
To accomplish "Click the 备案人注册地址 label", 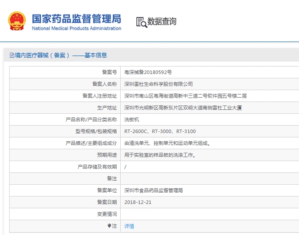I will point(100,96).
